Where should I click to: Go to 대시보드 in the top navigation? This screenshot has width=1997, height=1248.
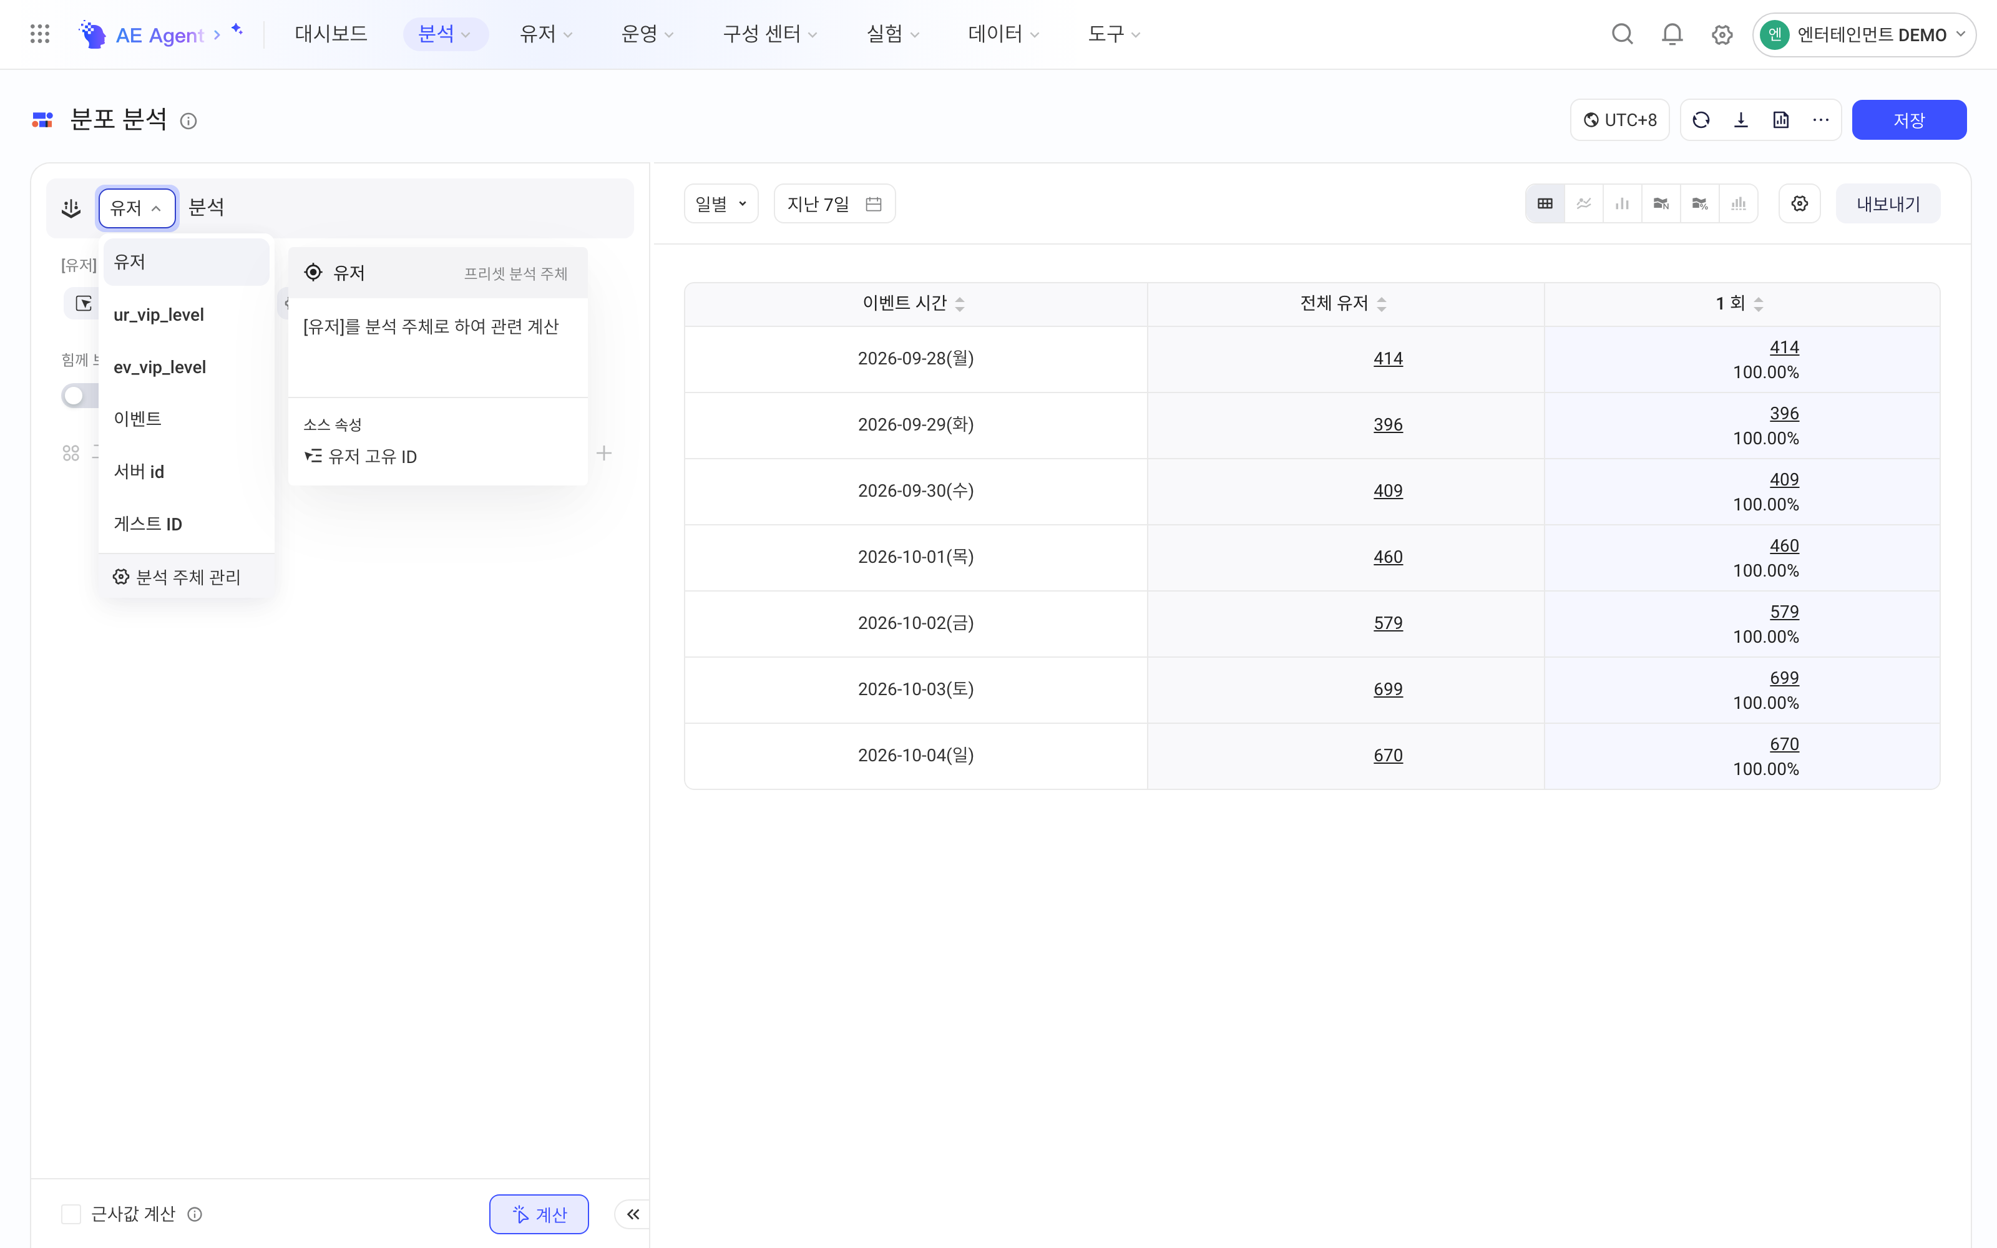pyautogui.click(x=331, y=34)
